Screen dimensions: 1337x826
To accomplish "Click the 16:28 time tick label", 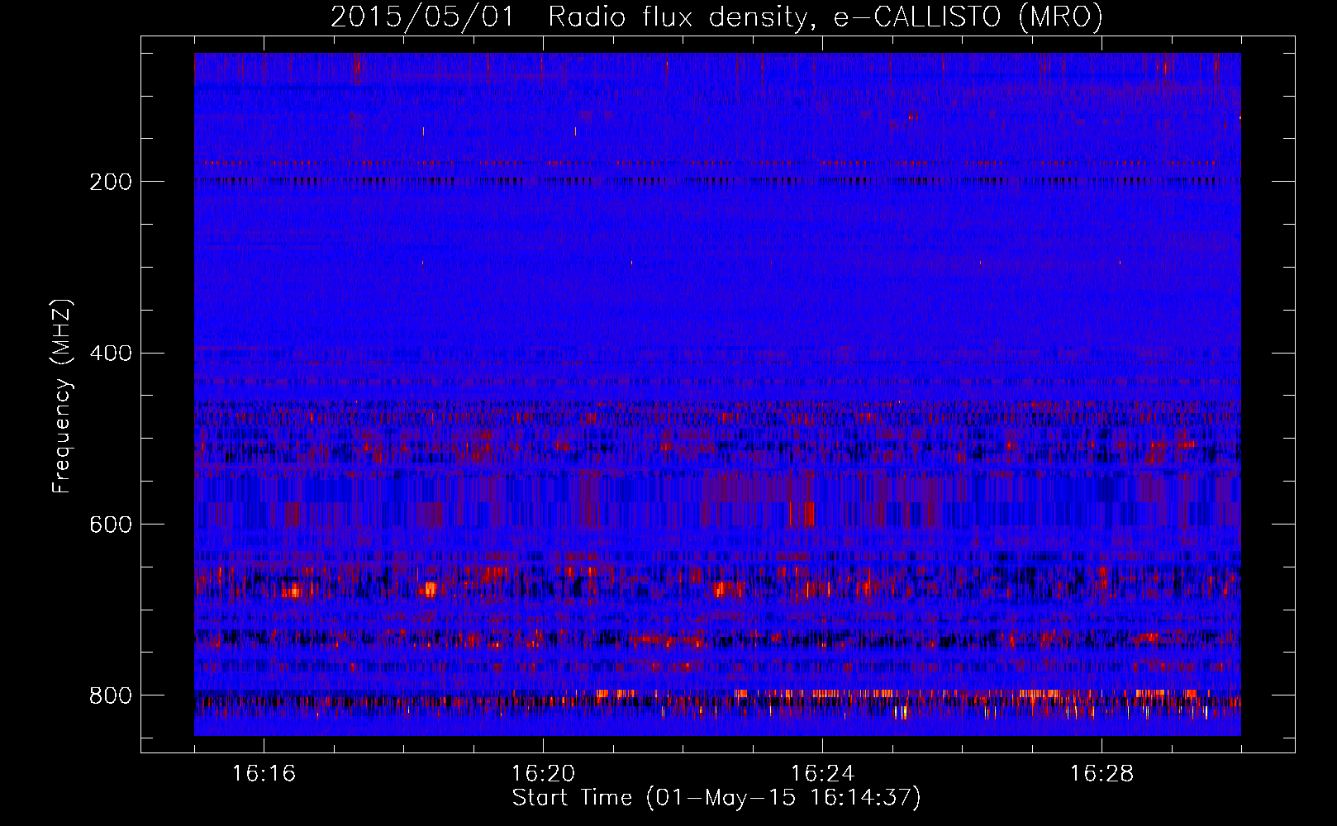I will click(1101, 774).
